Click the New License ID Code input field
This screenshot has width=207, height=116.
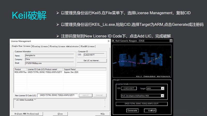click(x=57, y=95)
